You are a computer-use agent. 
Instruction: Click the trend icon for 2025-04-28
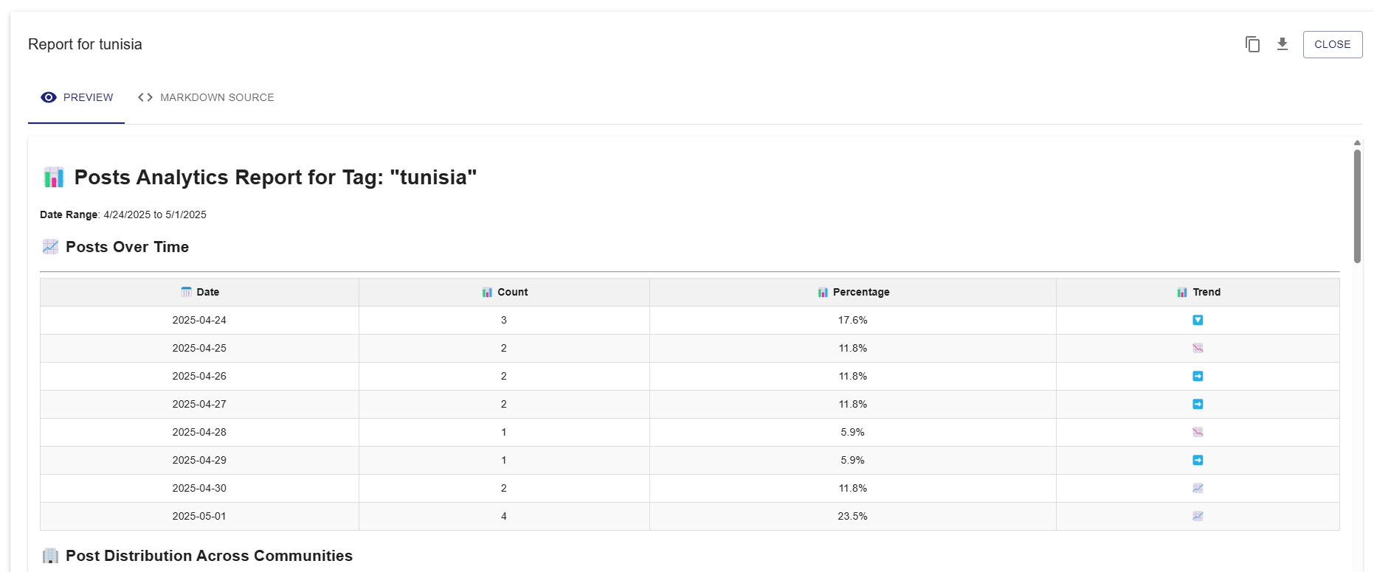click(x=1198, y=432)
